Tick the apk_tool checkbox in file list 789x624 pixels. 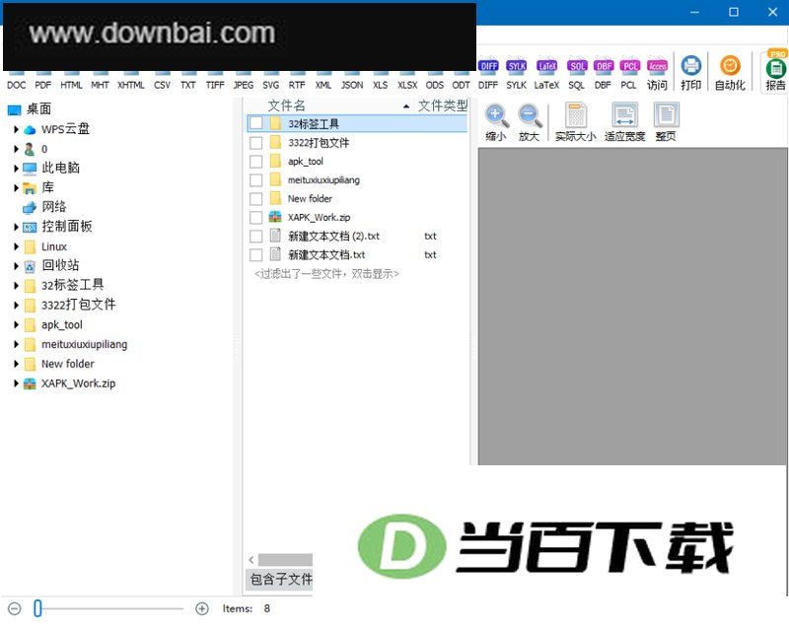256,162
